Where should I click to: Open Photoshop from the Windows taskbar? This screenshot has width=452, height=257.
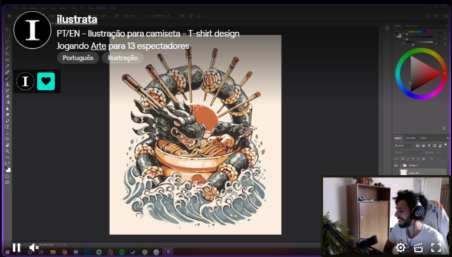pyautogui.click(x=87, y=252)
